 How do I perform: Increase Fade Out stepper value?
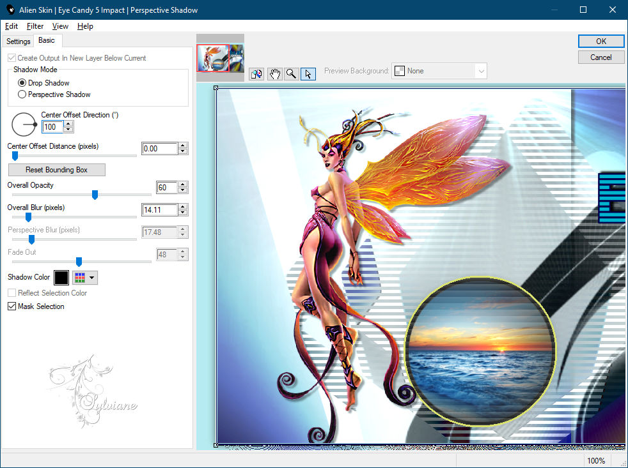(183, 252)
